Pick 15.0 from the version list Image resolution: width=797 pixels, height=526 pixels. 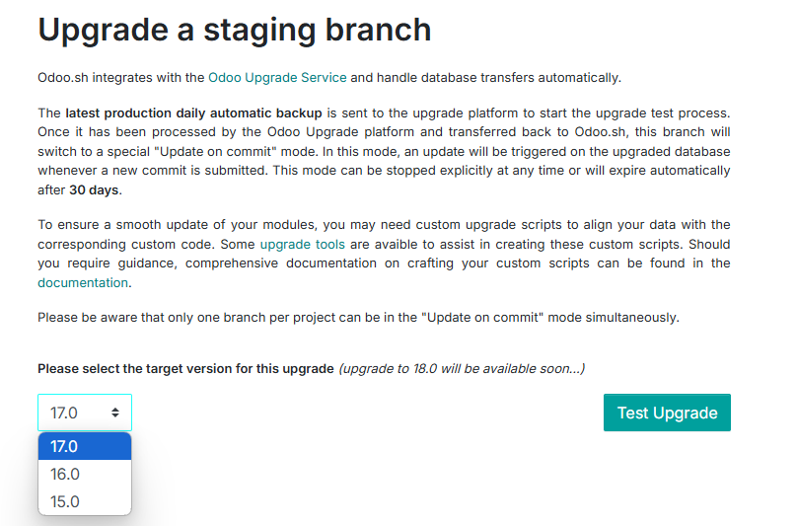point(84,501)
